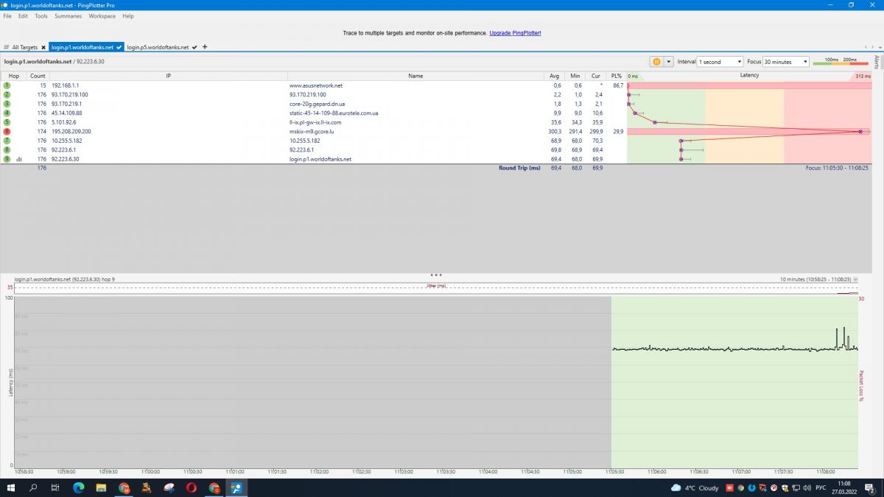Click the hop 3 green circle icon
The width and height of the screenshot is (884, 497).
pos(7,104)
